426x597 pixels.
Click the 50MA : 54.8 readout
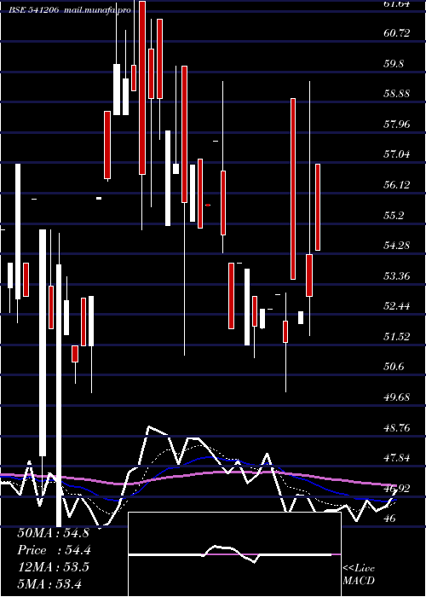(53, 533)
